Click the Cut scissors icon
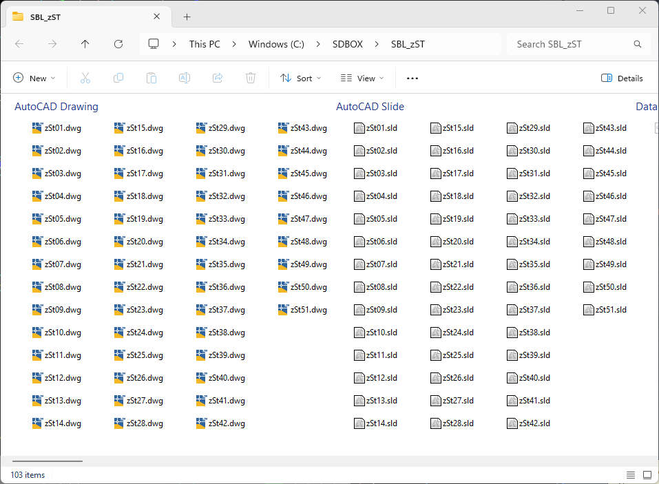Viewport: 659px width, 484px height. coord(85,78)
